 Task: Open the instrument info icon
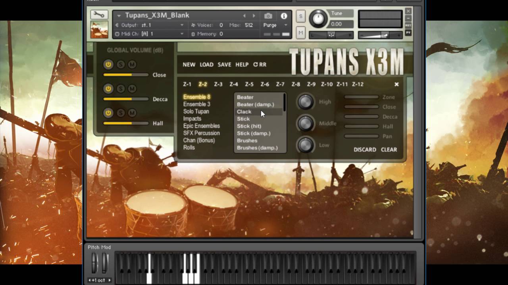pyautogui.click(x=284, y=16)
